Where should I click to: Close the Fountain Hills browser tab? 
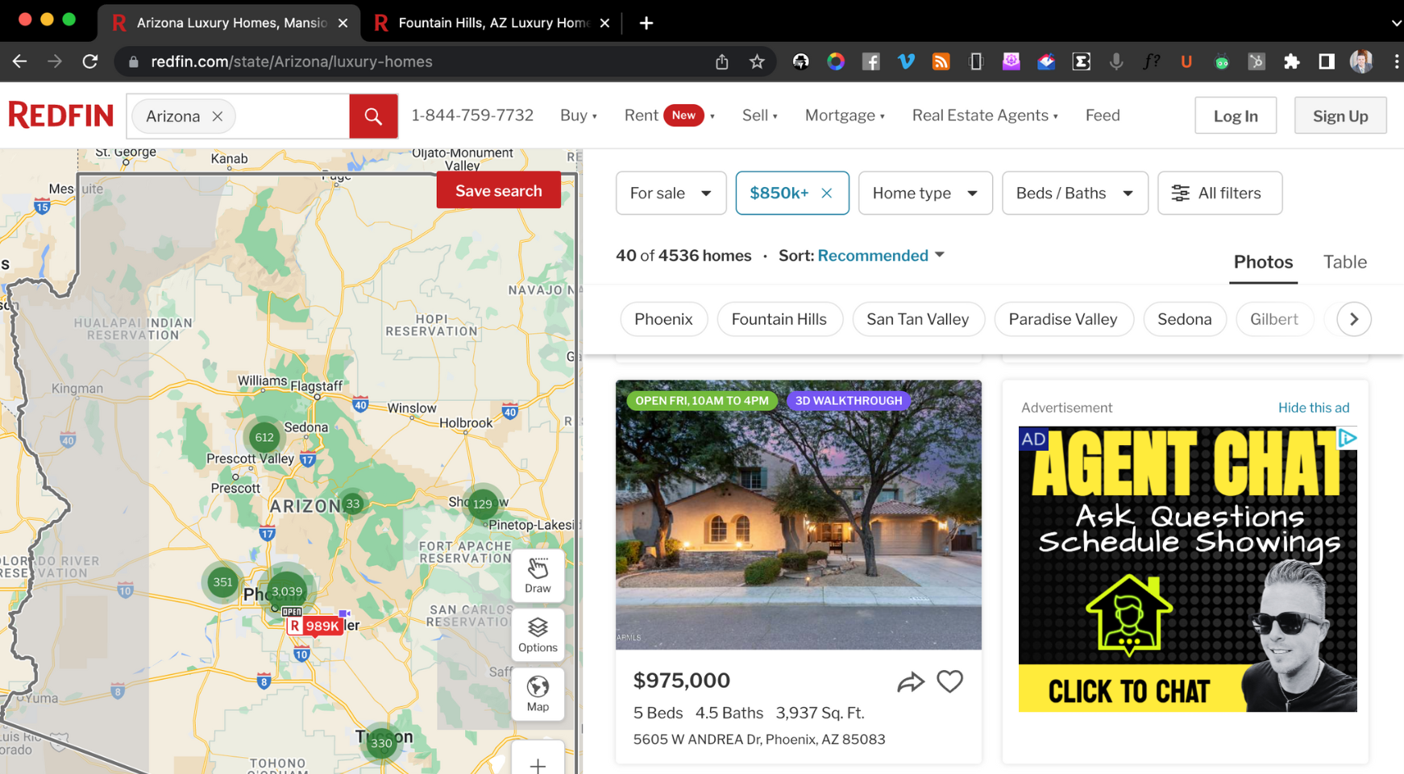(x=604, y=23)
